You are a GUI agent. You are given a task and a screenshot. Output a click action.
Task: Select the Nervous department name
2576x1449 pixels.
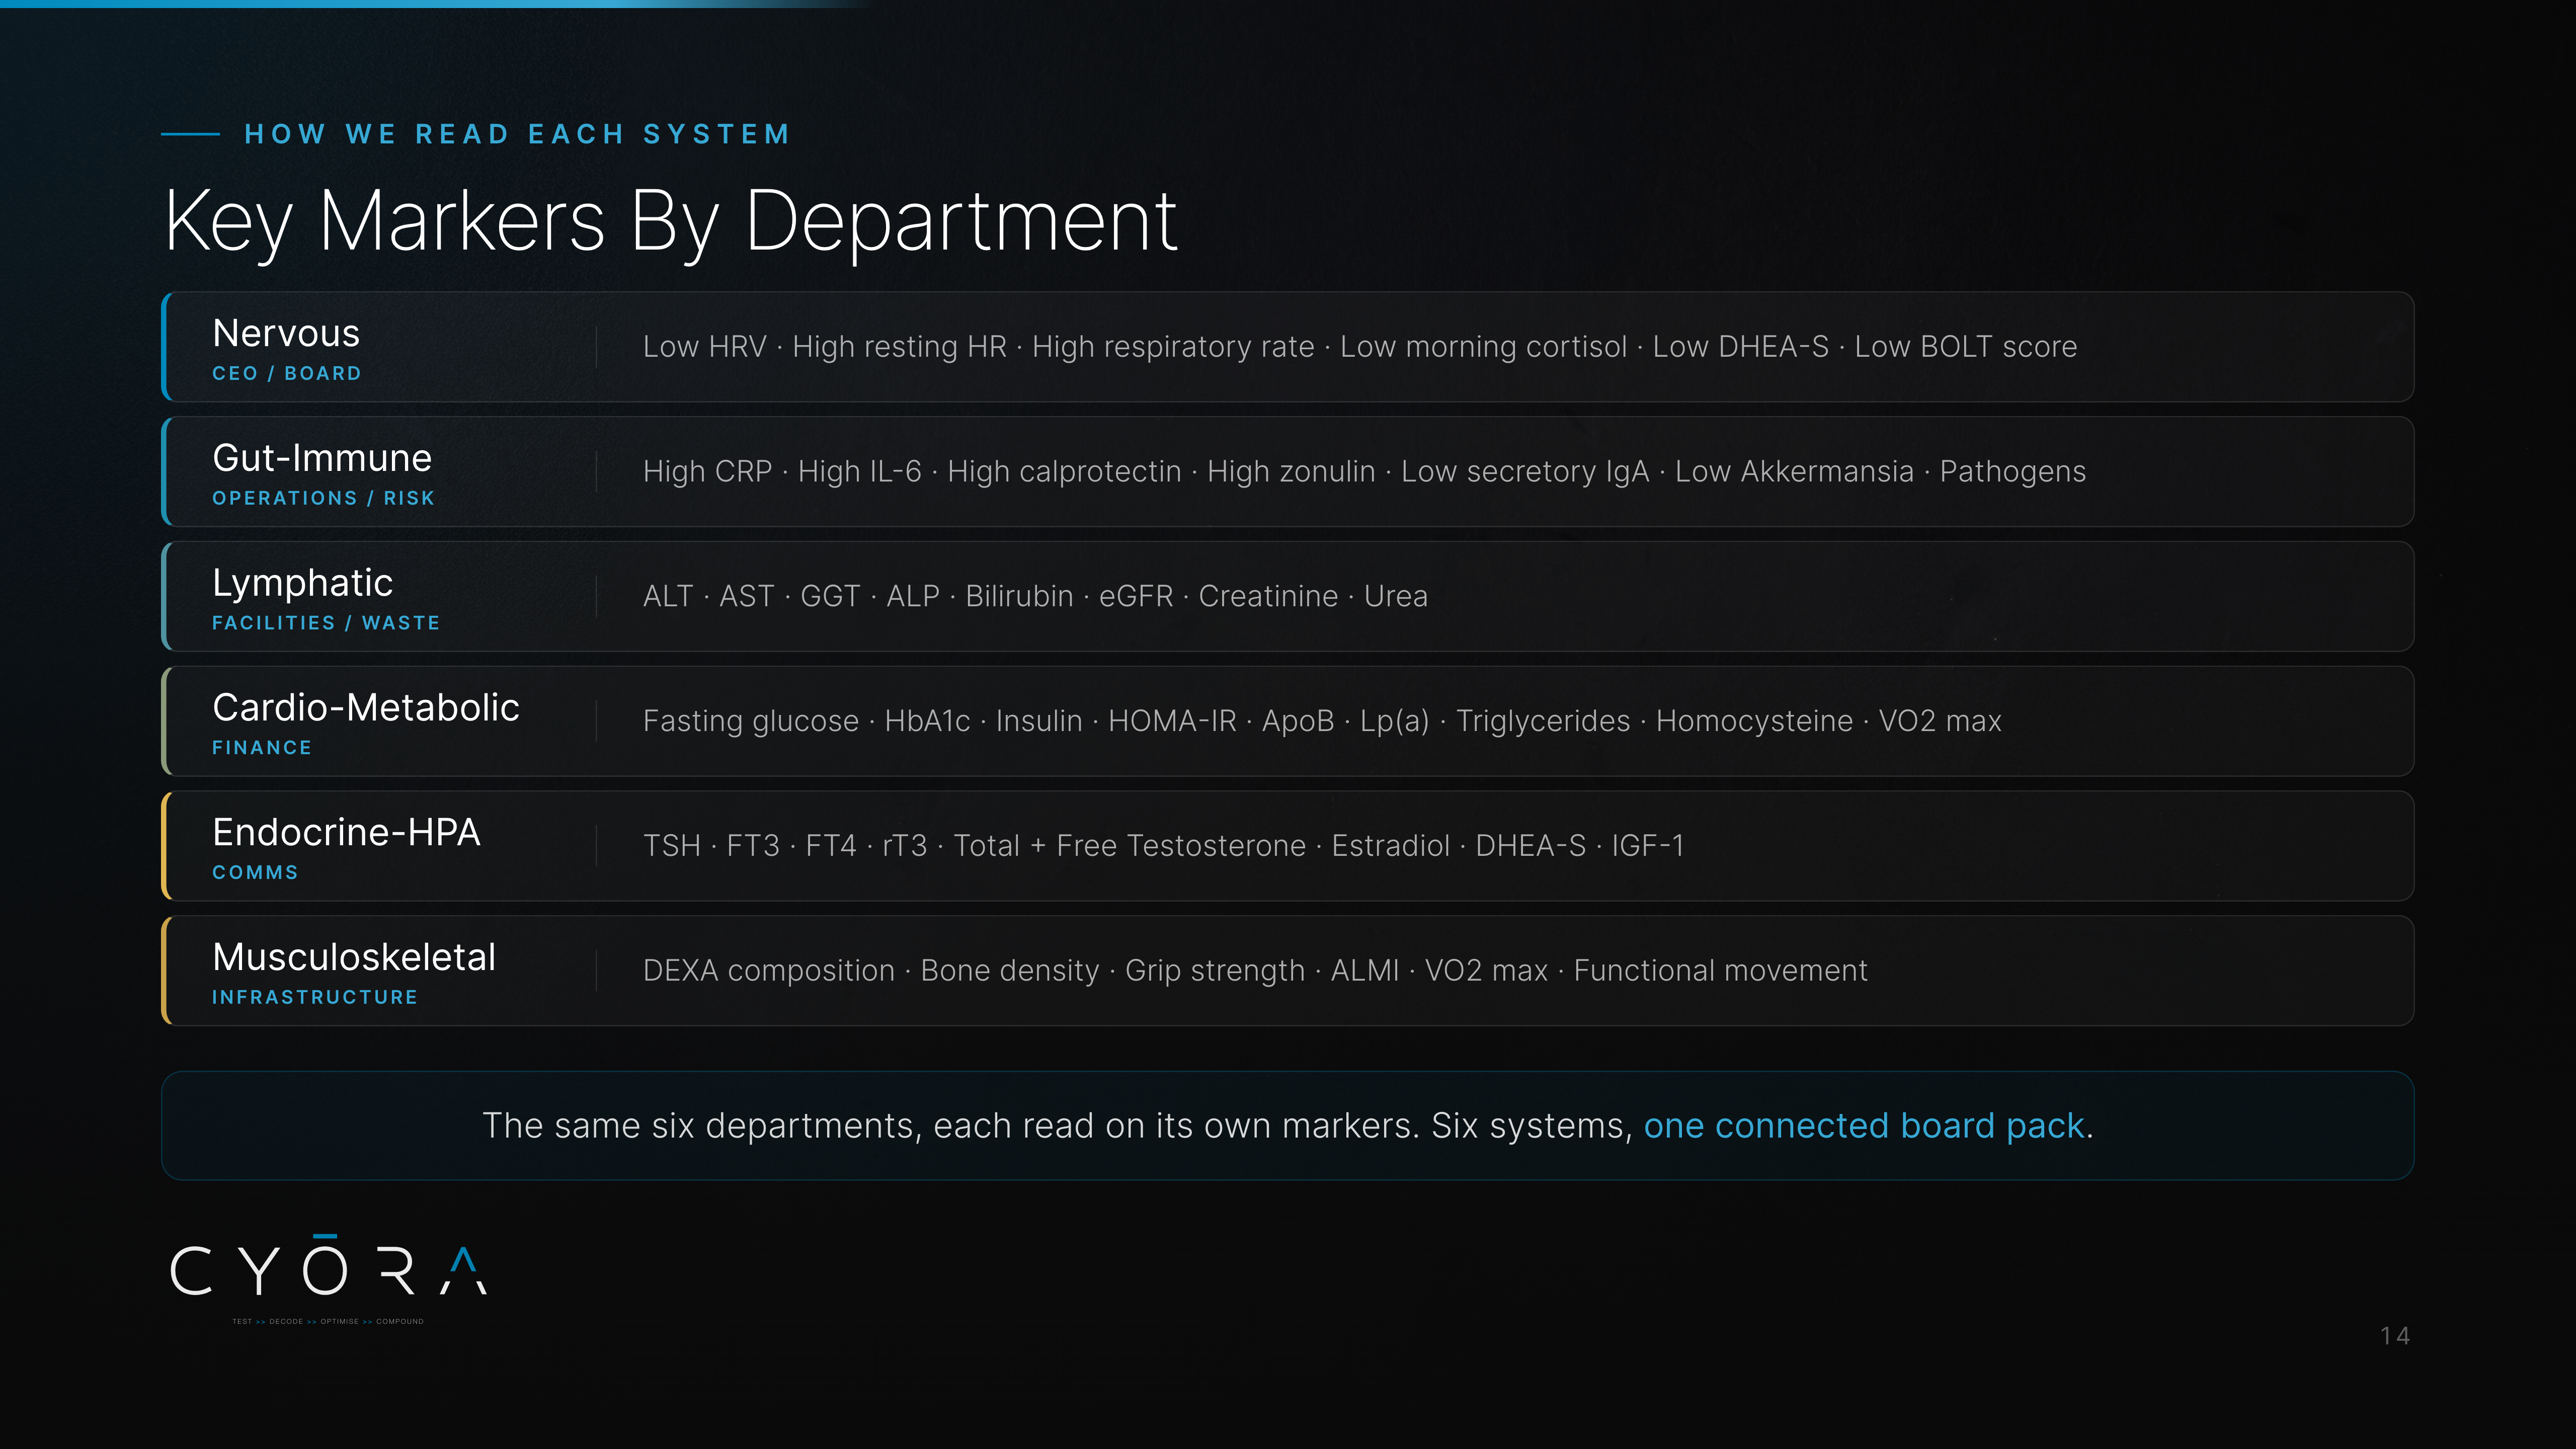pyautogui.click(x=286, y=333)
